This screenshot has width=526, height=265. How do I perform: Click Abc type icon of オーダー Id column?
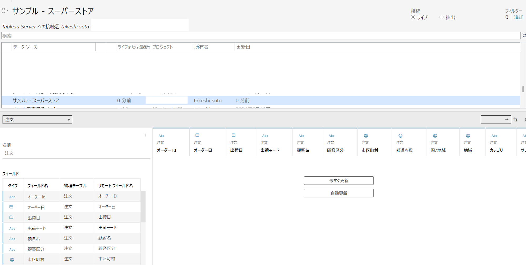(161, 136)
